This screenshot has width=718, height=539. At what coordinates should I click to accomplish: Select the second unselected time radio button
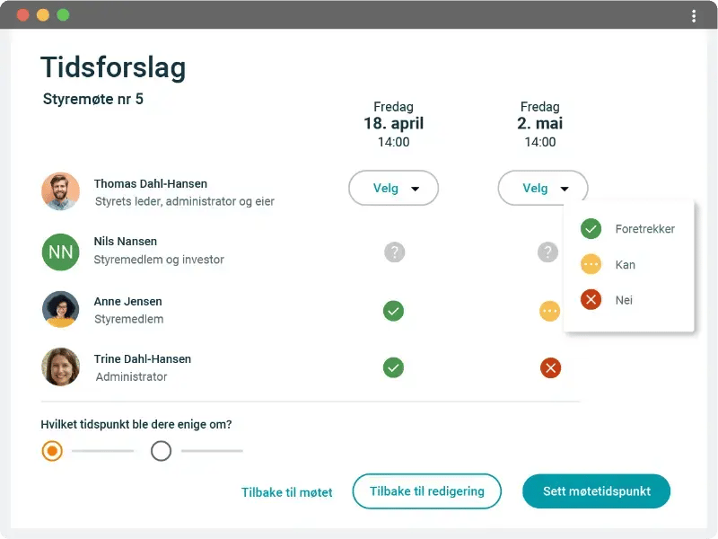coord(162,451)
